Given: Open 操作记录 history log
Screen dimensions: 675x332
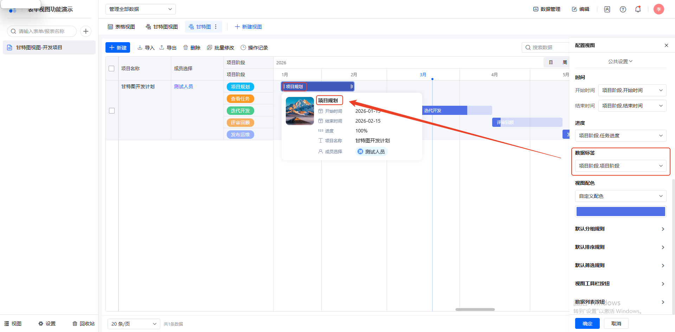Looking at the screenshot, I should click(x=254, y=48).
